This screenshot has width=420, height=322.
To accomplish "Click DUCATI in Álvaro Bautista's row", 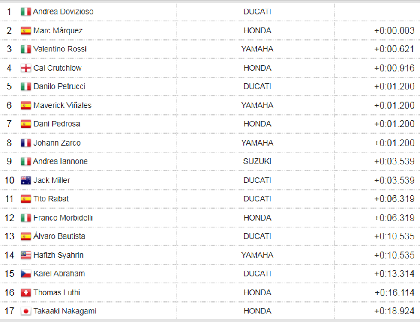I will point(257,236).
